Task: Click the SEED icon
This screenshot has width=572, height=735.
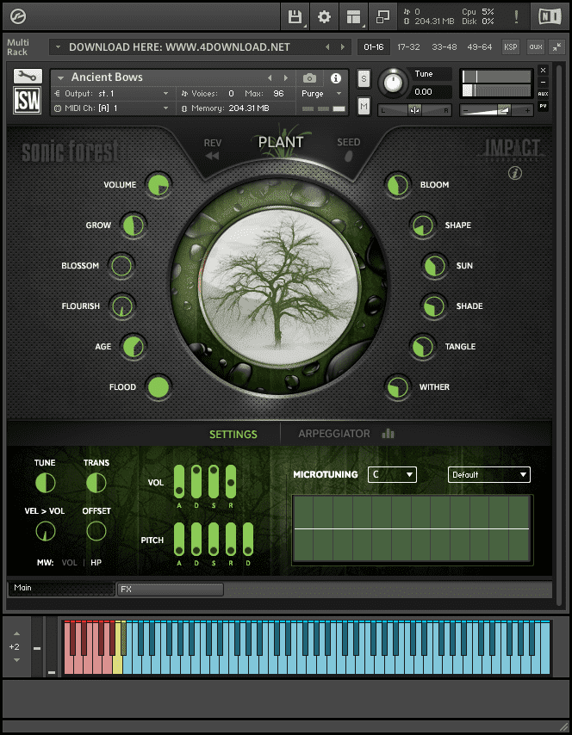Action: [349, 157]
